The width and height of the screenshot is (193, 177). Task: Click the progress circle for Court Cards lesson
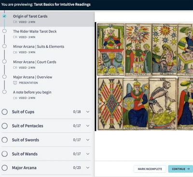[4, 61]
